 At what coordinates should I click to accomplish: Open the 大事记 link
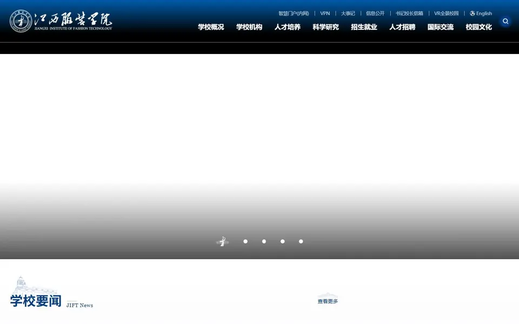pos(348,13)
